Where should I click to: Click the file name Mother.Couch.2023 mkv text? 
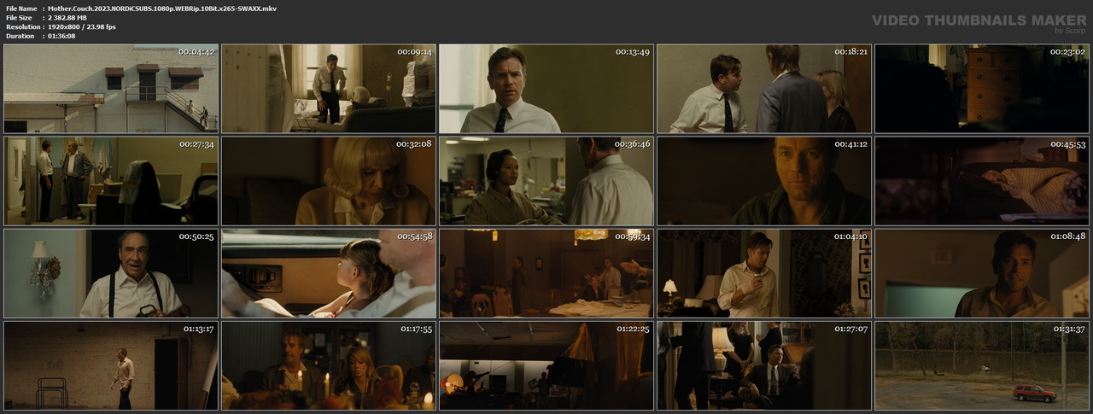(x=162, y=9)
